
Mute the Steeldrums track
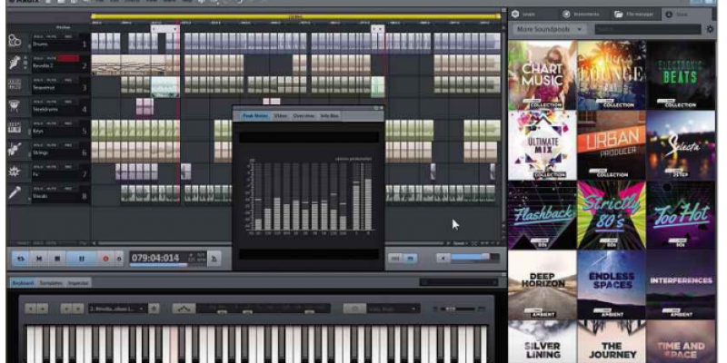(51, 102)
